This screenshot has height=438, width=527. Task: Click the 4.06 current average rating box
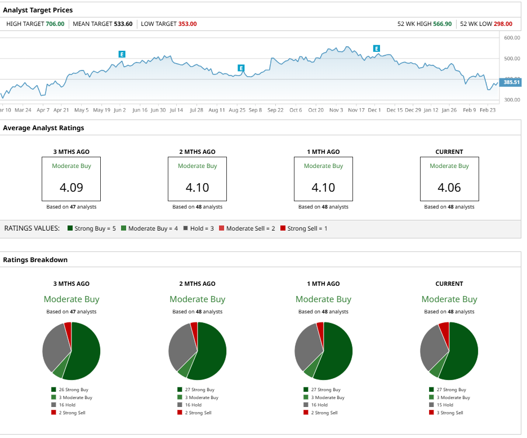tap(449, 179)
